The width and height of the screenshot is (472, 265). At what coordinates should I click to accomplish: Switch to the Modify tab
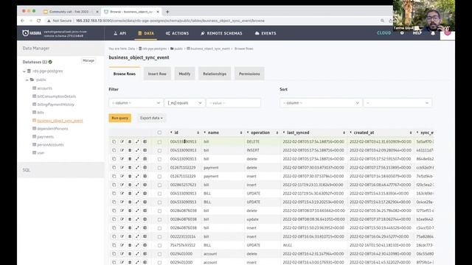tap(184, 74)
